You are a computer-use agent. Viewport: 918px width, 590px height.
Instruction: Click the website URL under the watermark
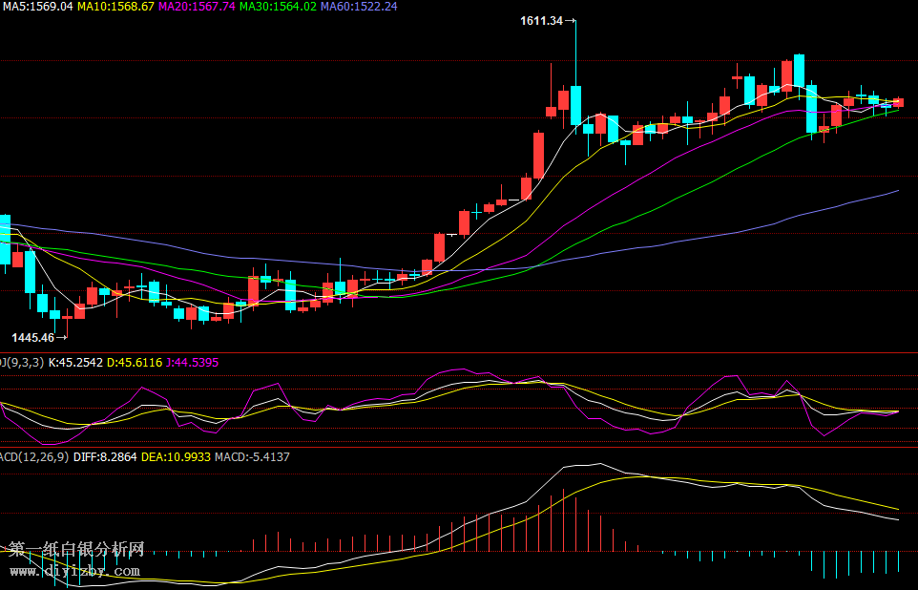(x=76, y=571)
